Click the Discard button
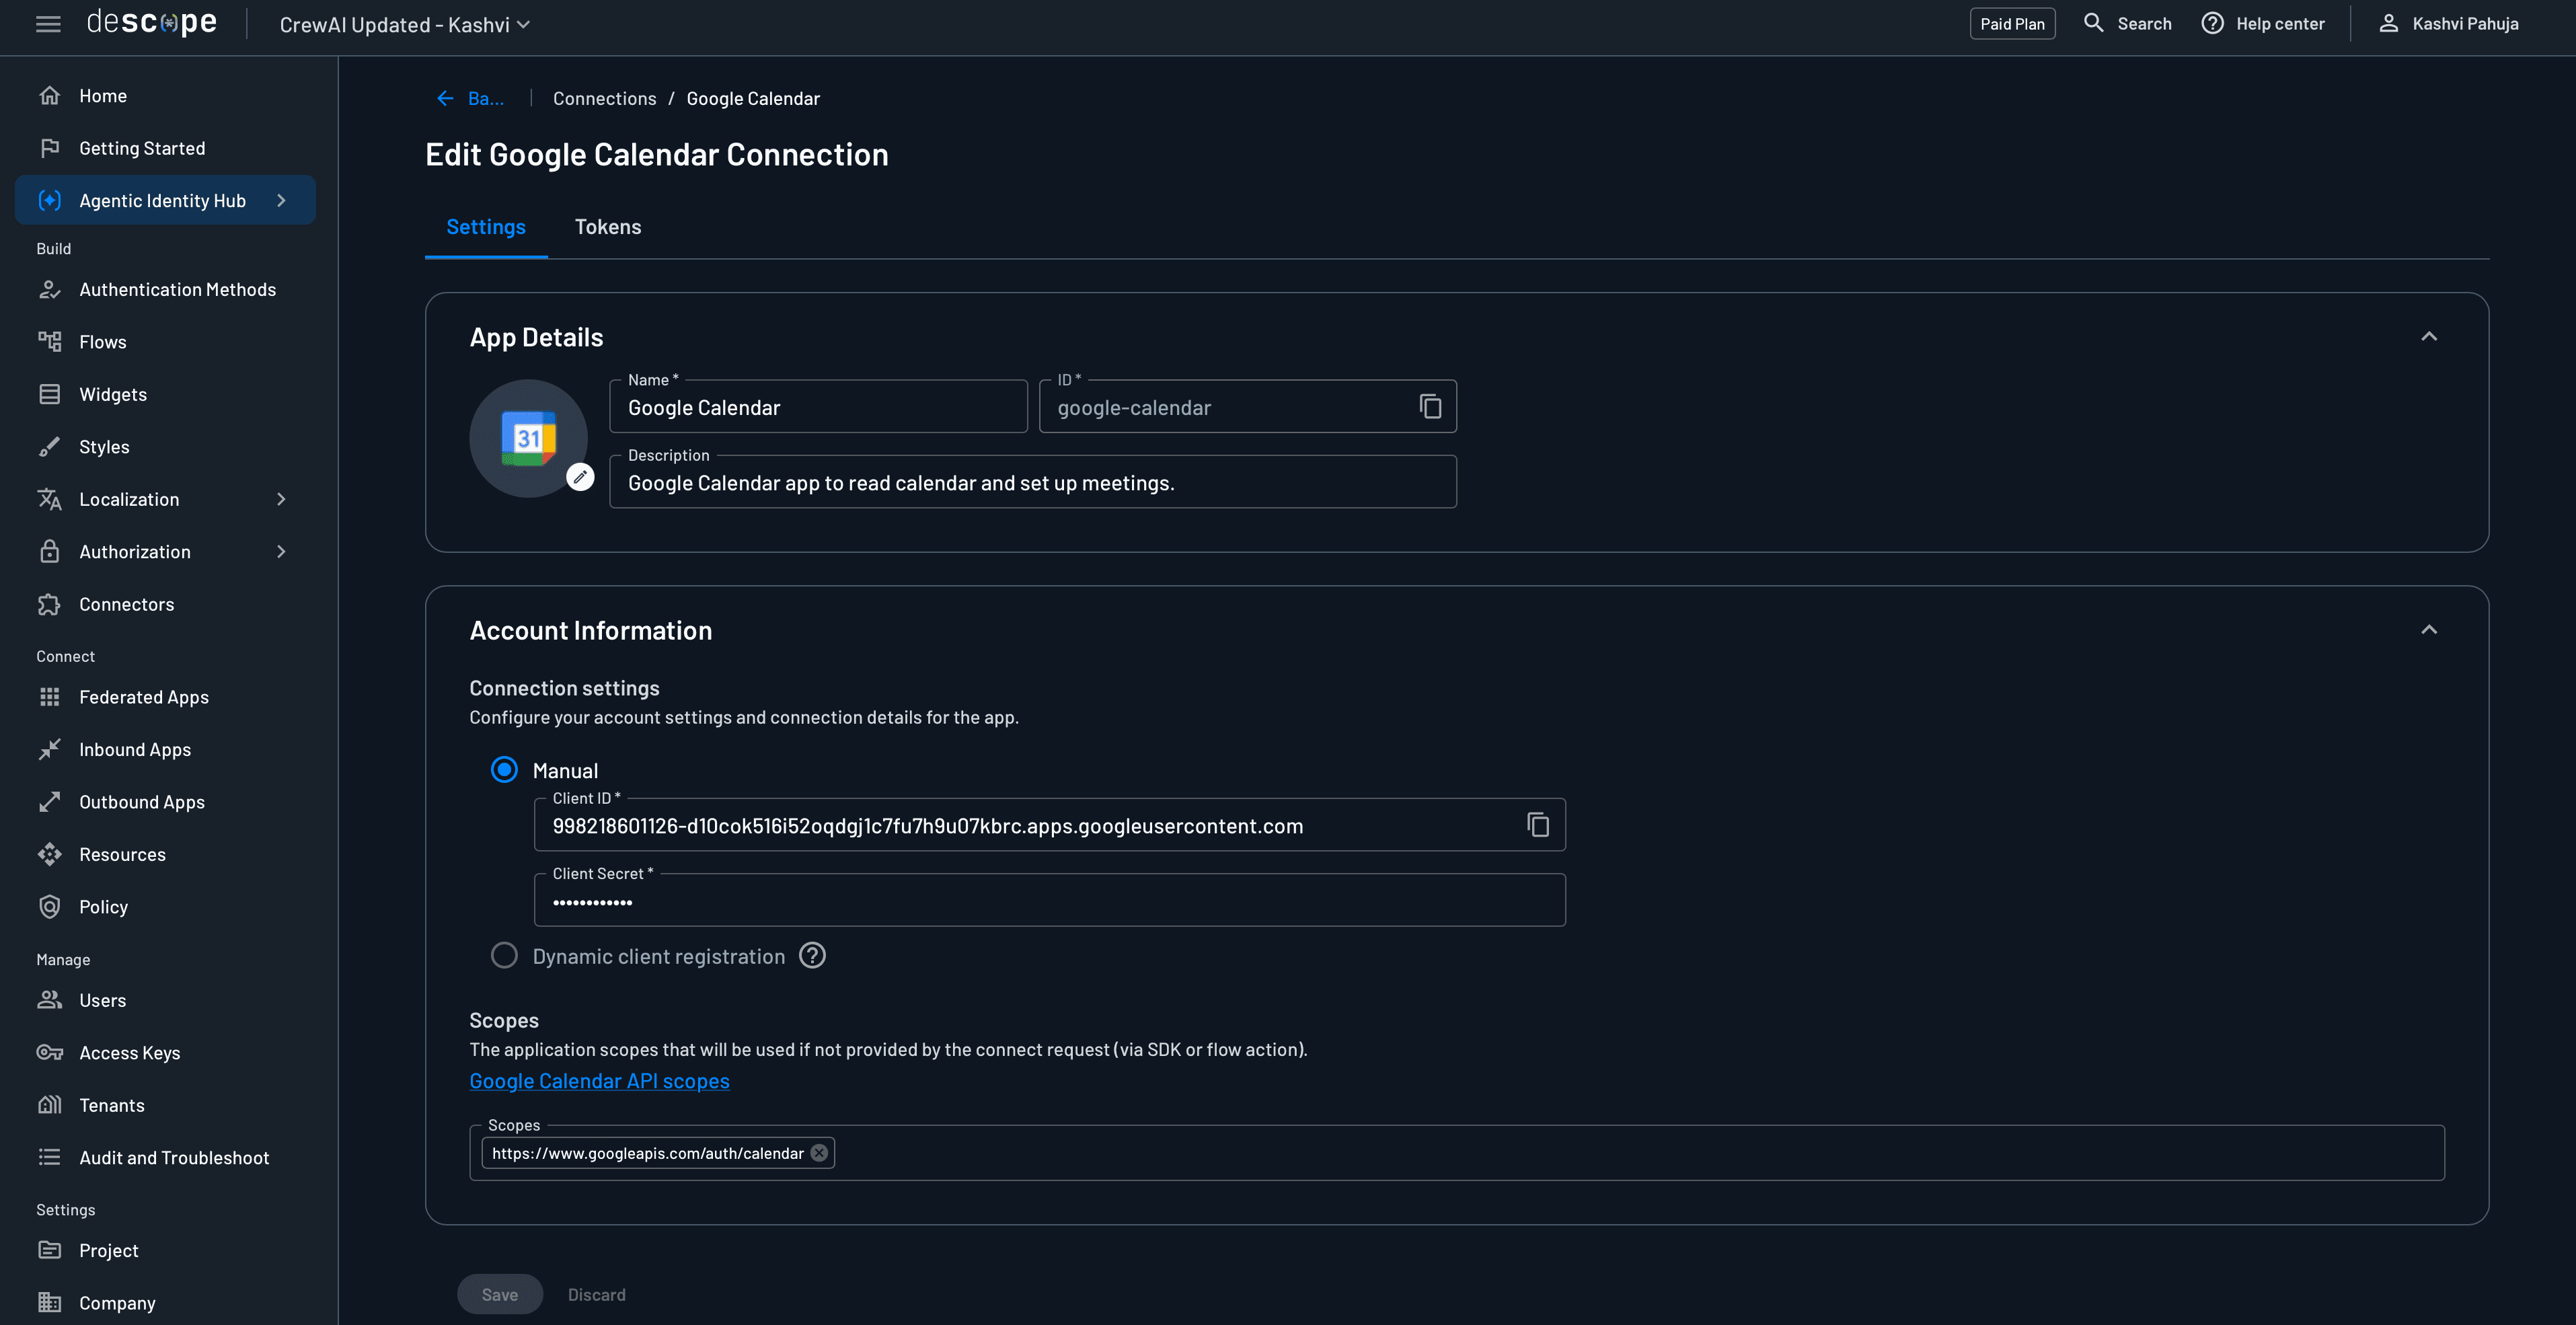Image resolution: width=2576 pixels, height=1325 pixels. (596, 1294)
